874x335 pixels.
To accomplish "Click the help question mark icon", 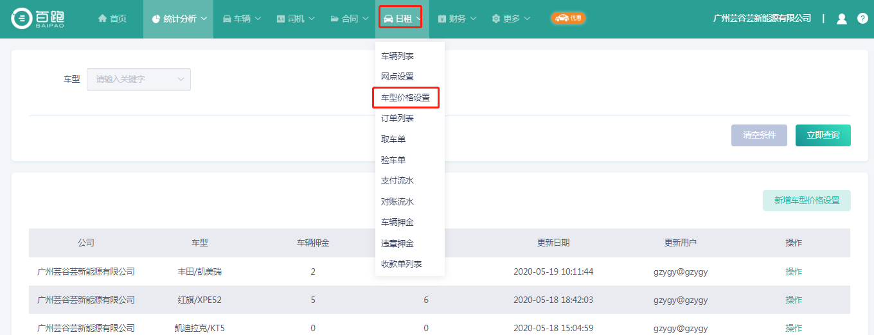I will coord(862,19).
